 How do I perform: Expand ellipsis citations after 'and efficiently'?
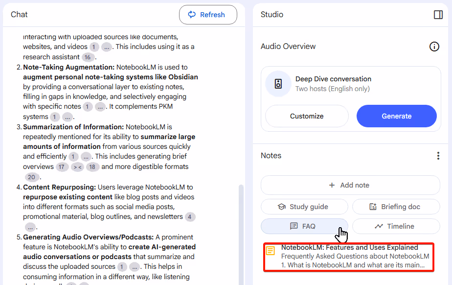point(86,157)
